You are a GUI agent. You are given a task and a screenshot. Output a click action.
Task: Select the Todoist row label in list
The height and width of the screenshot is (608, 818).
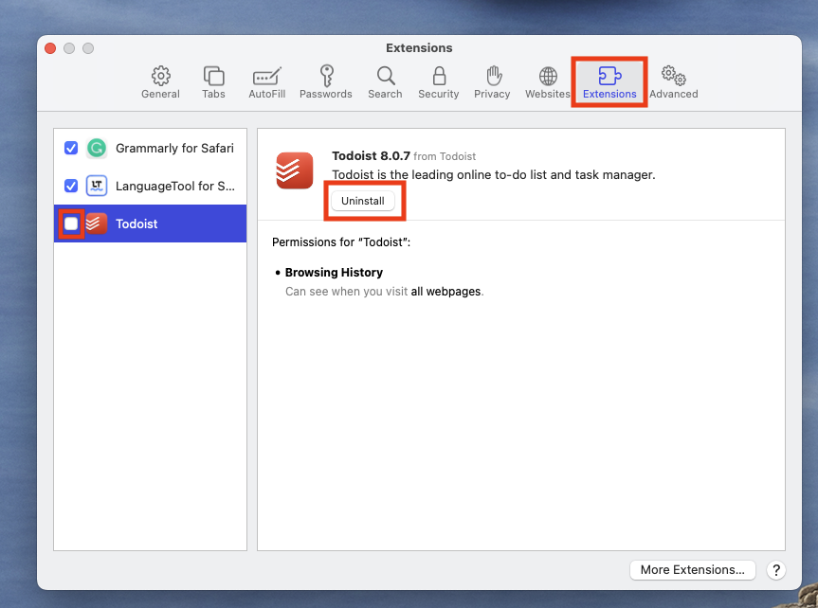pyautogui.click(x=136, y=224)
